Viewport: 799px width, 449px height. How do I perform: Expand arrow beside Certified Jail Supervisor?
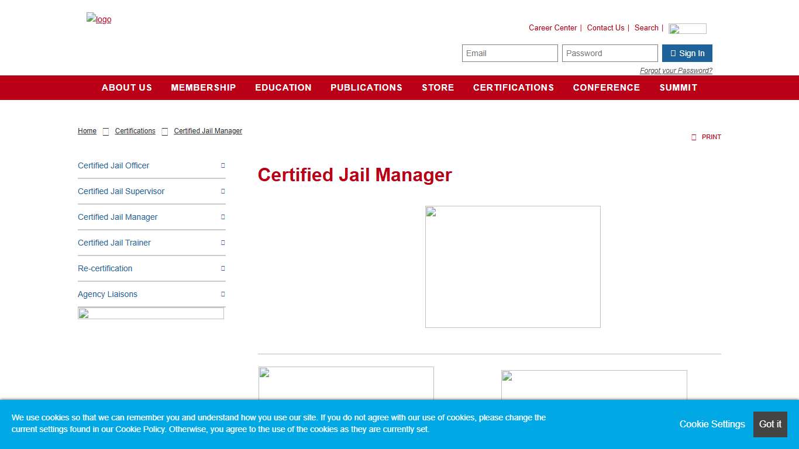pyautogui.click(x=223, y=191)
